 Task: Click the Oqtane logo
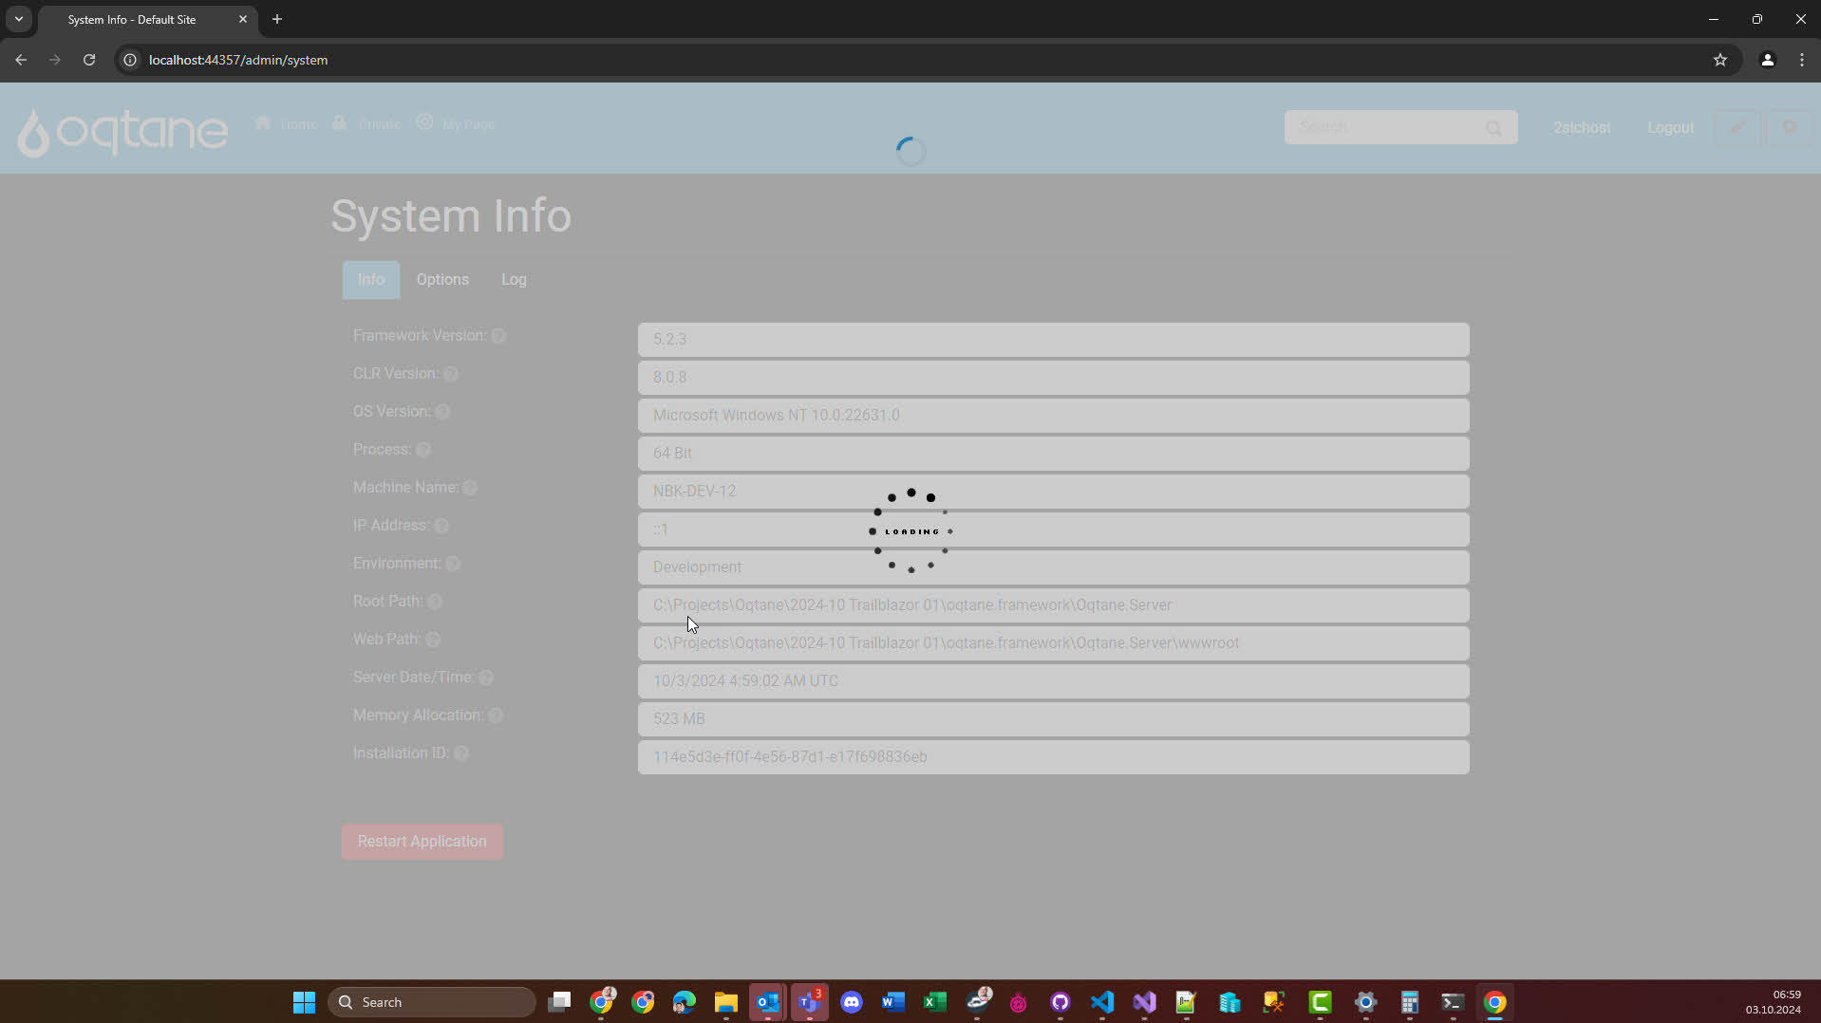click(x=122, y=131)
